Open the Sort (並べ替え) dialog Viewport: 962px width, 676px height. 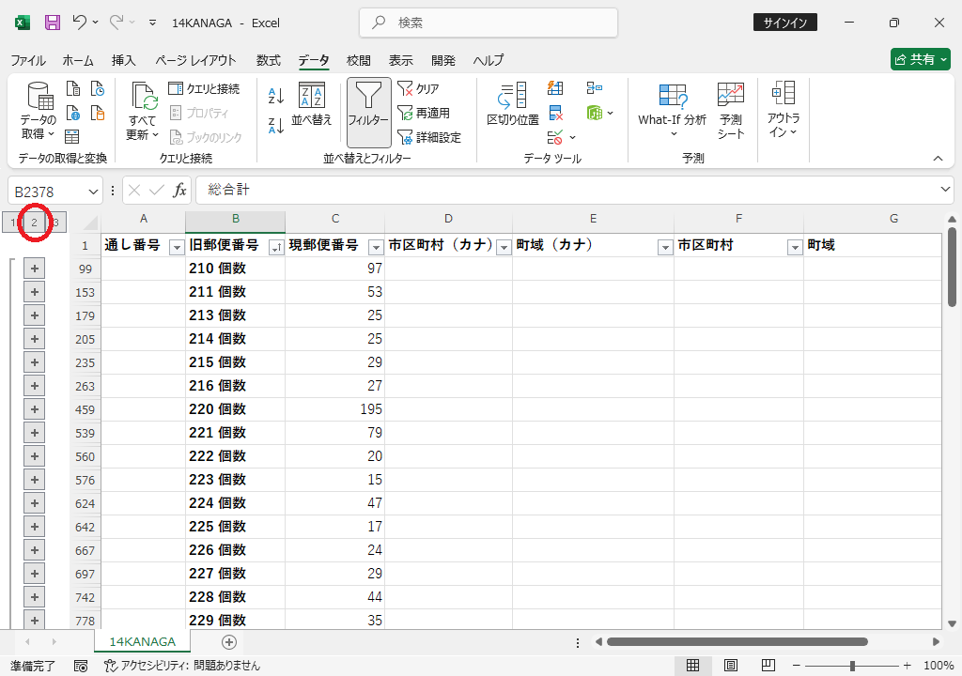coord(312,104)
